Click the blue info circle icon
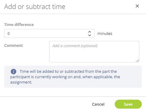146x111 pixels. pos(14,72)
